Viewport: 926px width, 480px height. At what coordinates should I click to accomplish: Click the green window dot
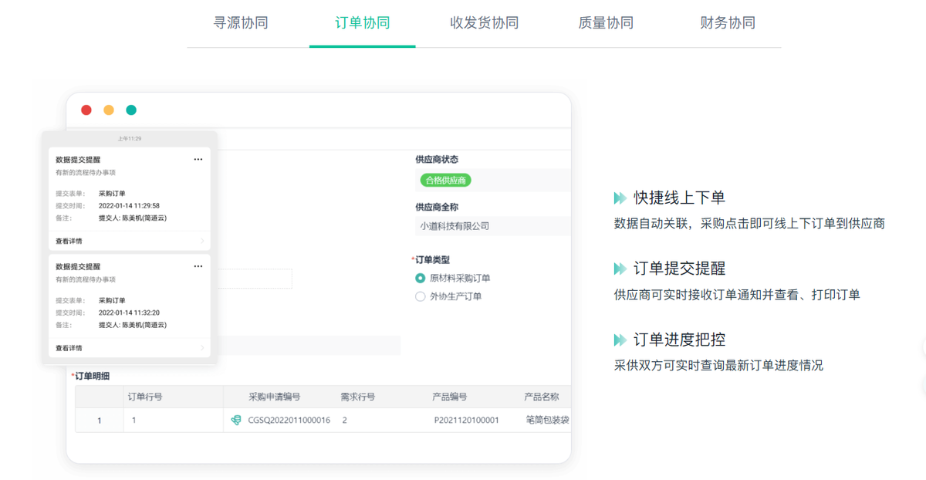click(x=131, y=110)
